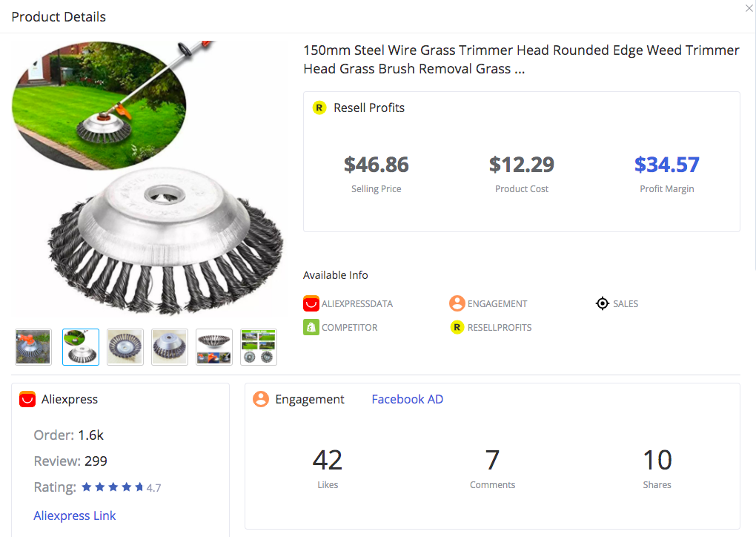
Task: Click the AliexpressData icon in Available Info
Action: click(x=311, y=303)
